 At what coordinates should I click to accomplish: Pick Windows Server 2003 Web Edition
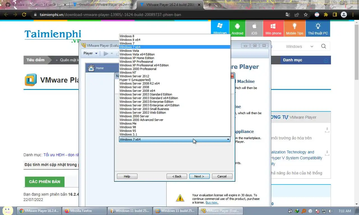174,113
